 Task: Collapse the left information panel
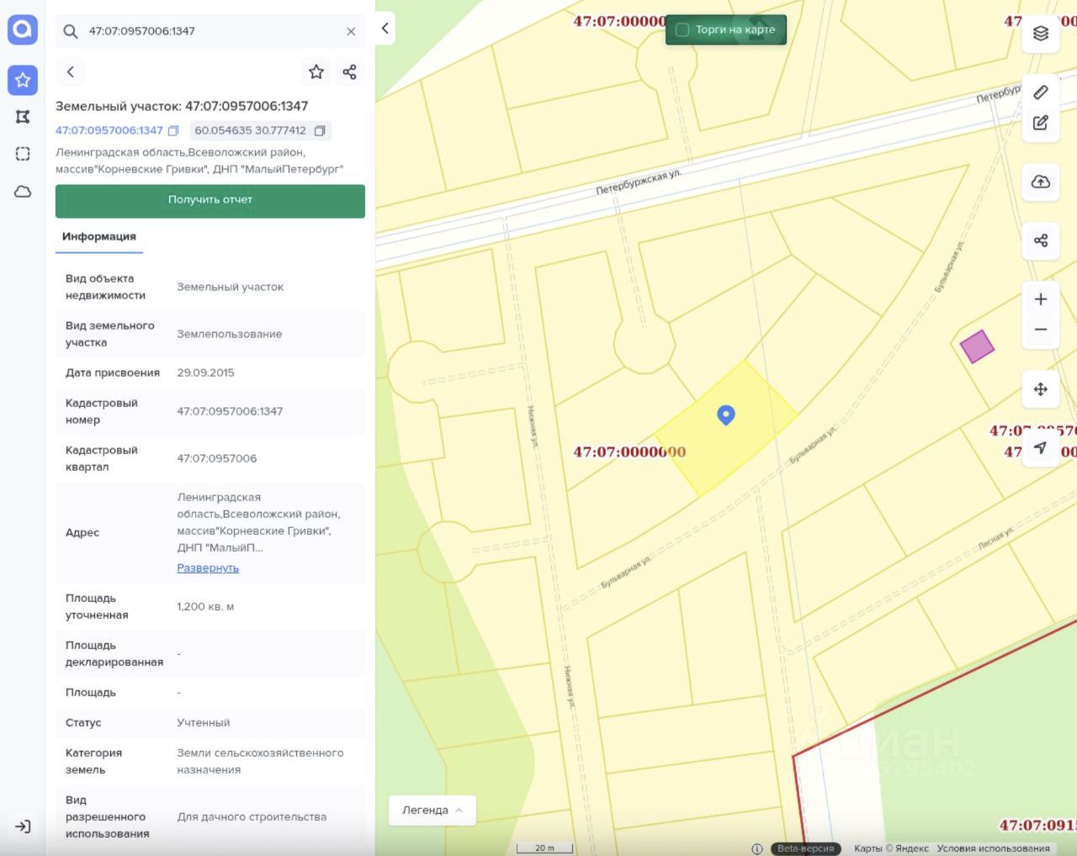385,29
